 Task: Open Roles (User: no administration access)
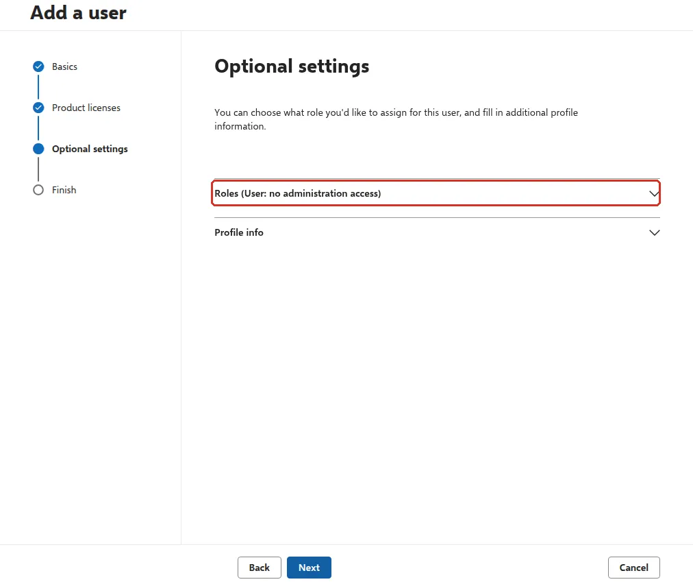pyautogui.click(x=436, y=193)
